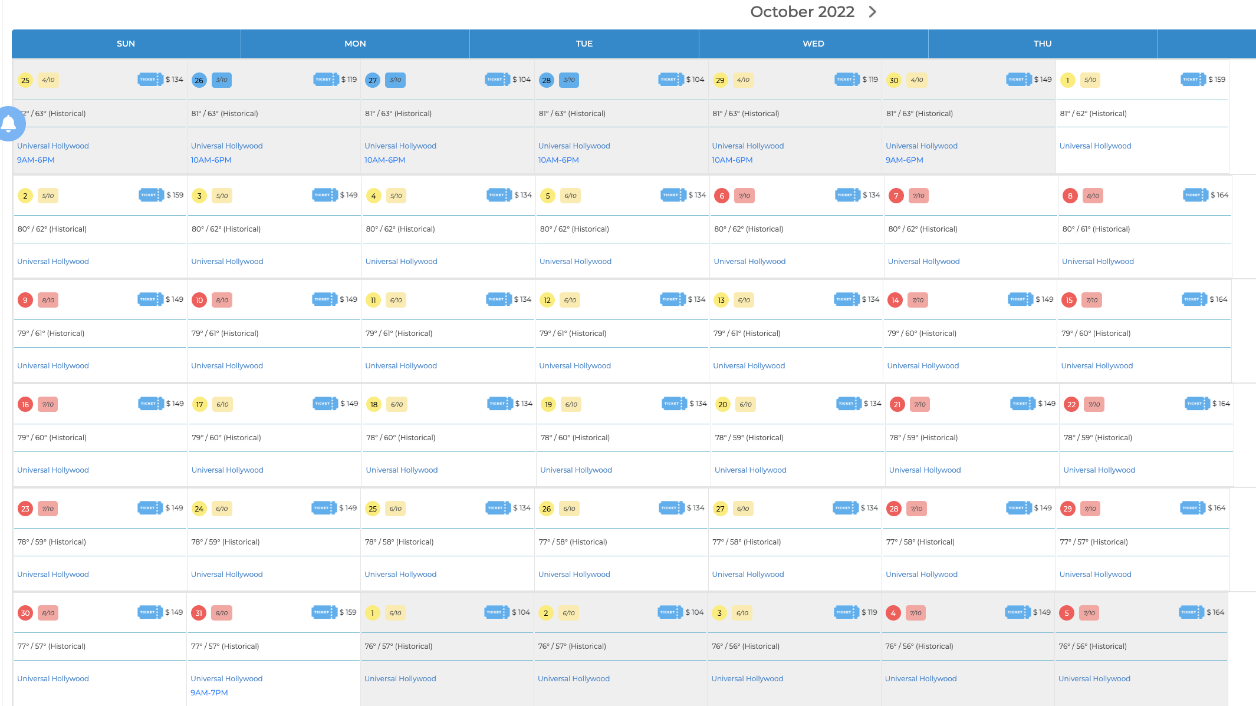Click the 78° / 58° weather on October 25
This screenshot has height=706, width=1256.
[x=399, y=542]
